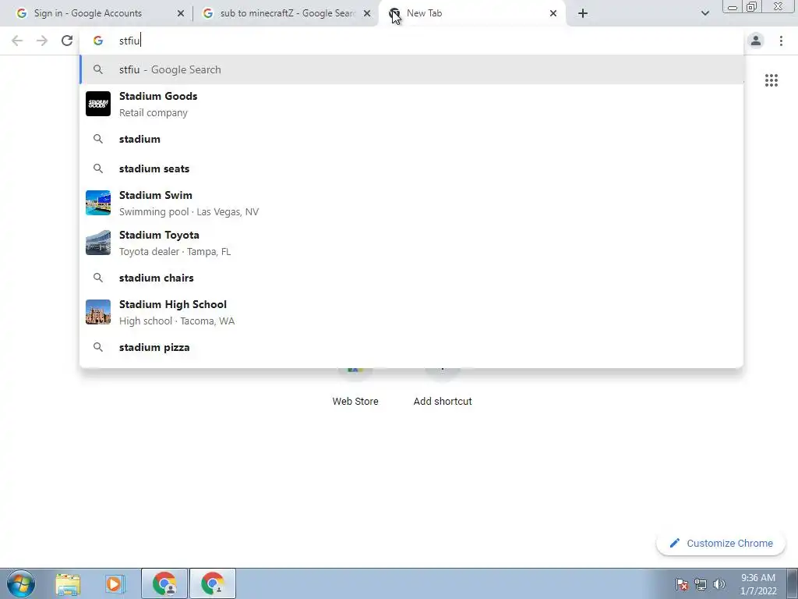Open Windows Media Player taskbar icon
The image size is (798, 599).
115,583
